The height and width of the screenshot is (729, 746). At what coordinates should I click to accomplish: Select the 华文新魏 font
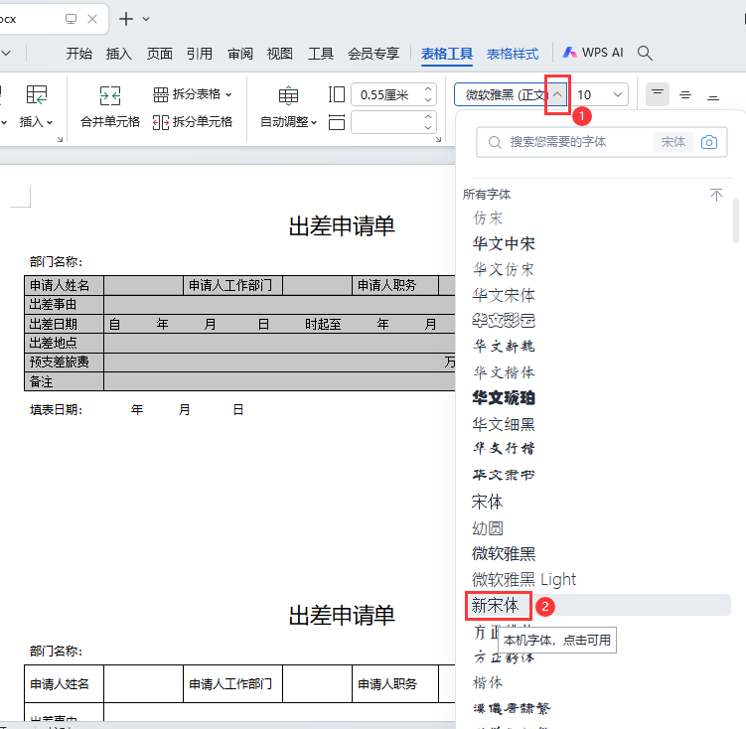[x=504, y=347]
